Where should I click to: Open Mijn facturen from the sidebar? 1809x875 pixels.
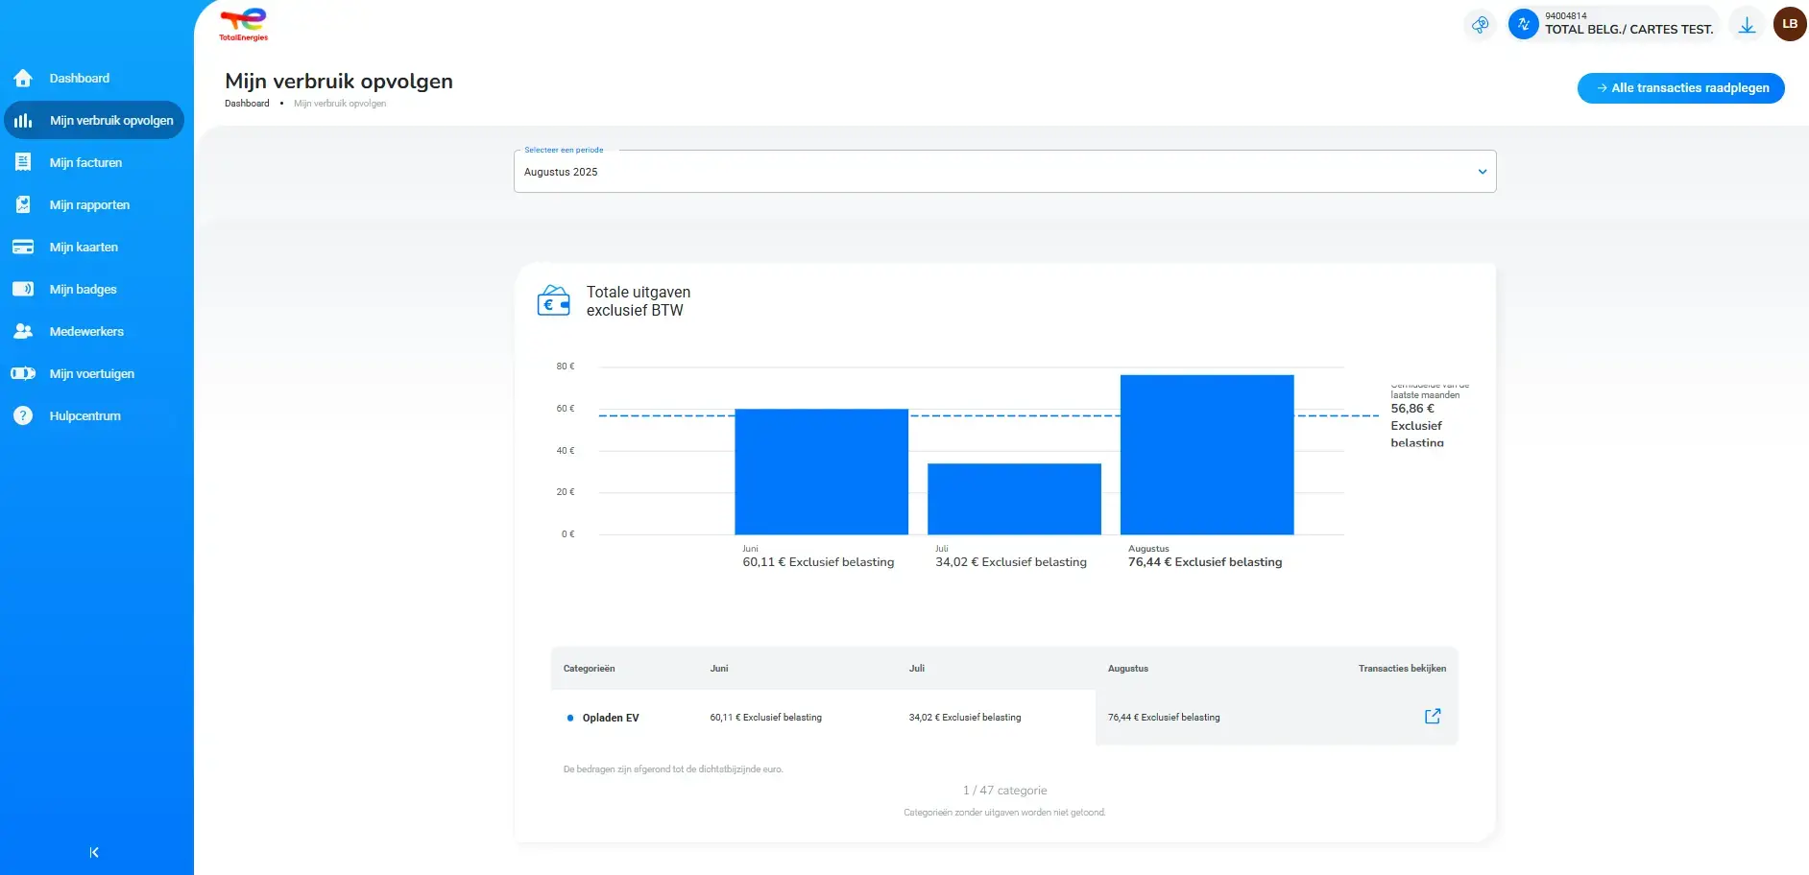coord(85,162)
